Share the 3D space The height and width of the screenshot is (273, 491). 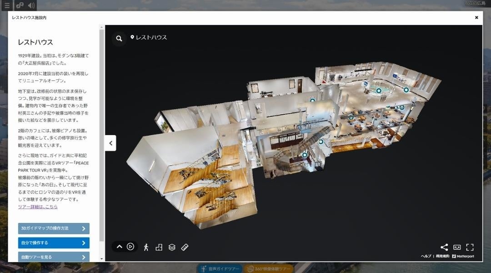pos(444,247)
